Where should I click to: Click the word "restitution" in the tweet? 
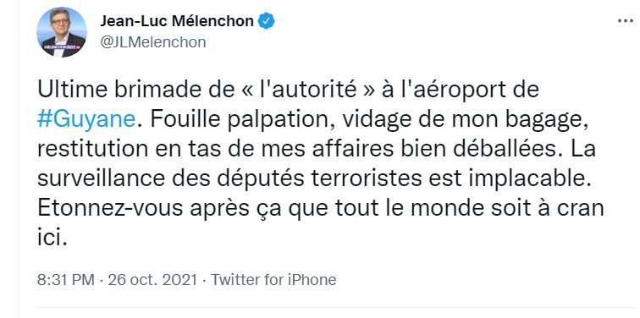coord(92,149)
